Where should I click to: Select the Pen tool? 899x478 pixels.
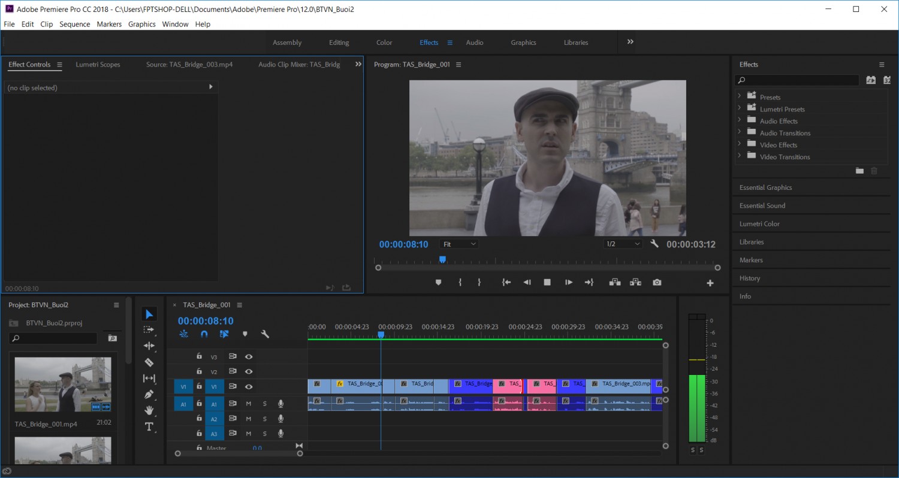[149, 394]
